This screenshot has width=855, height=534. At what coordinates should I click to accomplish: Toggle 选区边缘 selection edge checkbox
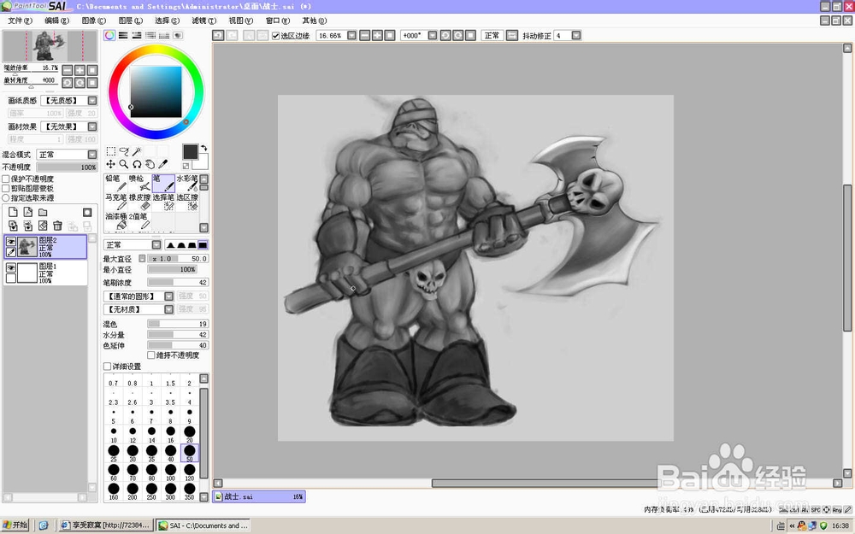tap(275, 36)
